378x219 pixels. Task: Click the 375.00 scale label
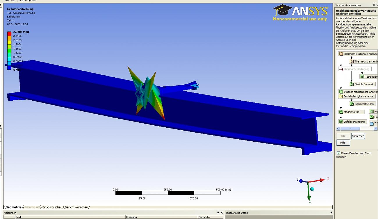(x=194, y=198)
